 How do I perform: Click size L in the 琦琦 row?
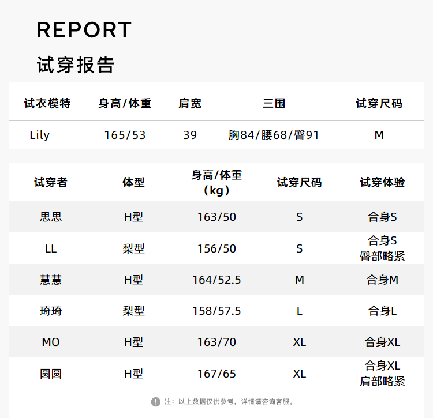click(x=299, y=311)
